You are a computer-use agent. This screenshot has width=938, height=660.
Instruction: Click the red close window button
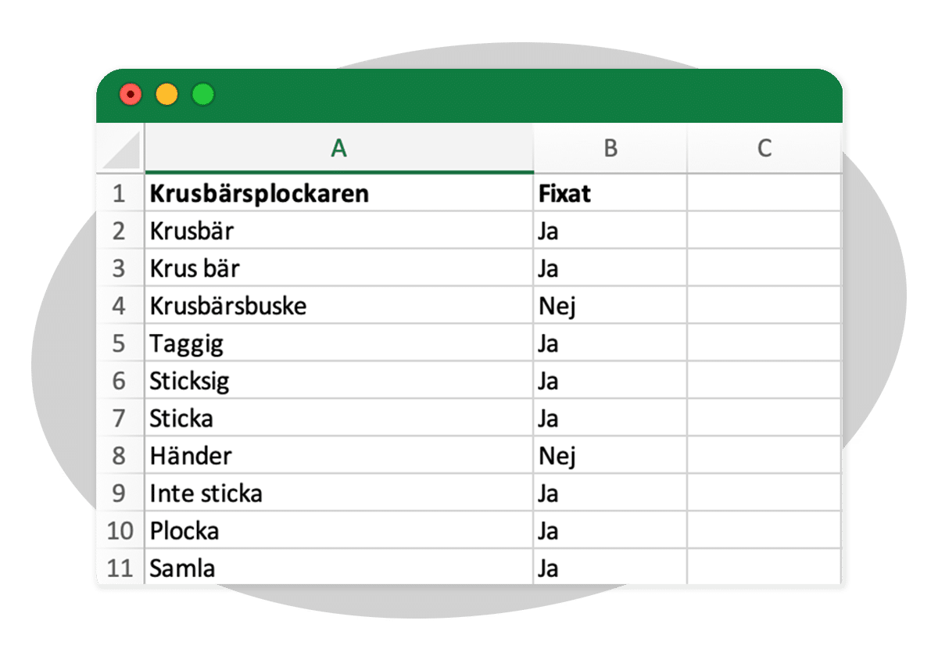point(131,95)
